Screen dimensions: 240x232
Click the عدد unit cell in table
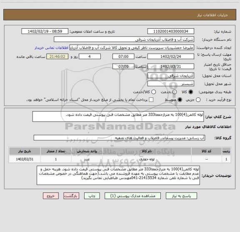87,159
